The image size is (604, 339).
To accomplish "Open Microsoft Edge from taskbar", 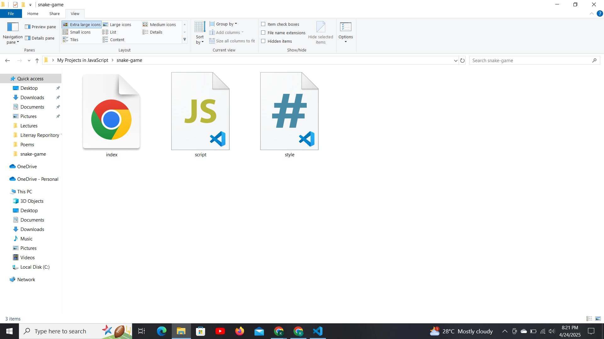I will [161, 331].
